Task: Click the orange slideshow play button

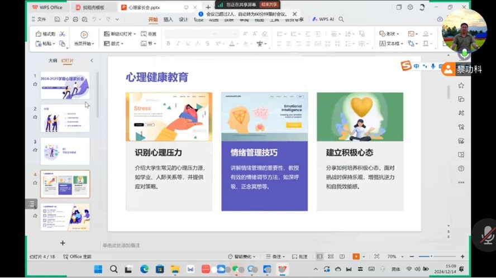Action: coord(356,257)
